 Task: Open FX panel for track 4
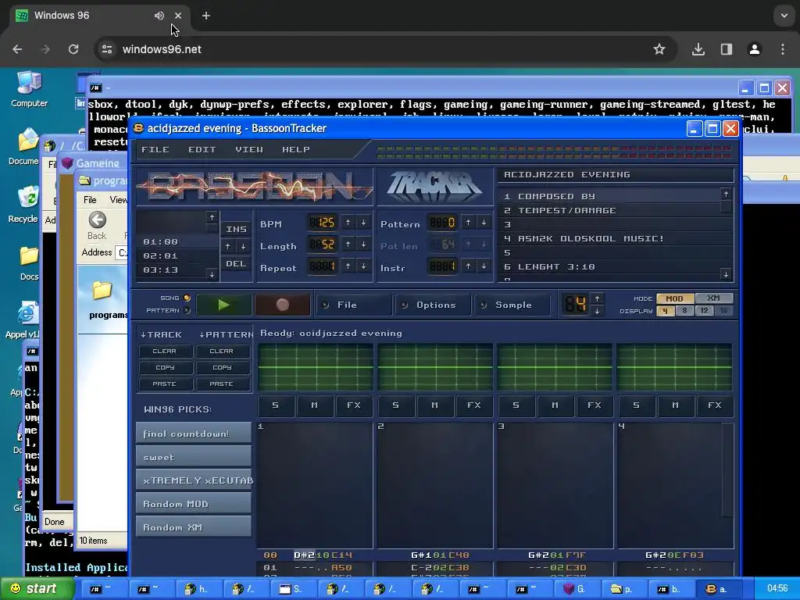point(715,405)
